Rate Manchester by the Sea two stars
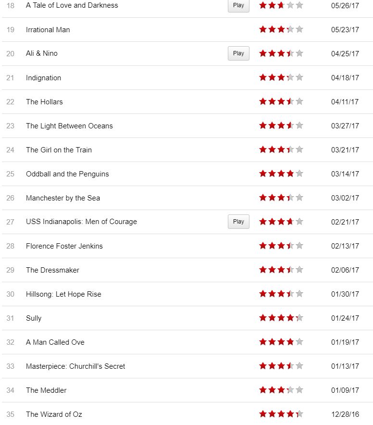Image resolution: width=373 pixels, height=425 pixels. [x=272, y=198]
